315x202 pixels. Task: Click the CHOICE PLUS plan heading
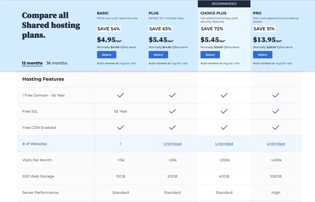point(213,13)
